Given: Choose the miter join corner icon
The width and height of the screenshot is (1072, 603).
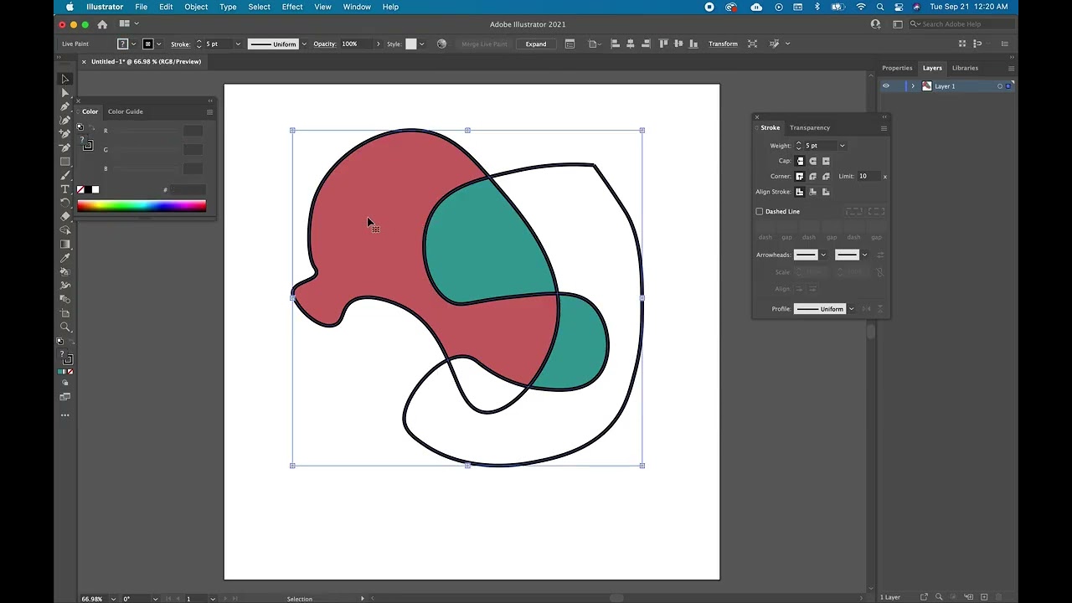Looking at the screenshot, I should click(x=800, y=176).
